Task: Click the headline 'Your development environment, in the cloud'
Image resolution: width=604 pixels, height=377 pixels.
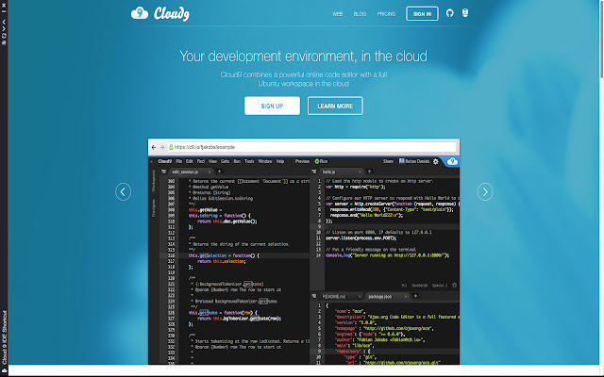Action: 303,57
